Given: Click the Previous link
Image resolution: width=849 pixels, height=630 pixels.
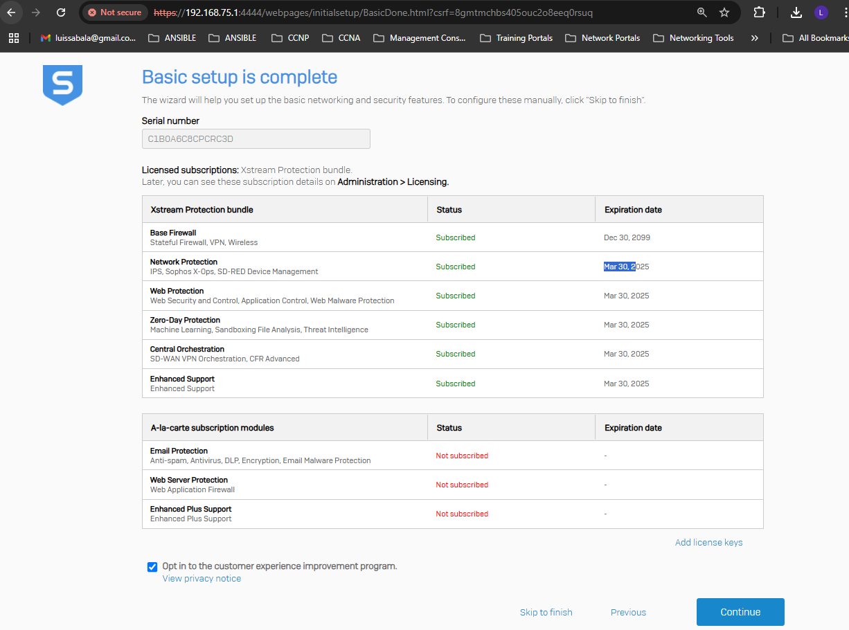Looking at the screenshot, I should (628, 613).
